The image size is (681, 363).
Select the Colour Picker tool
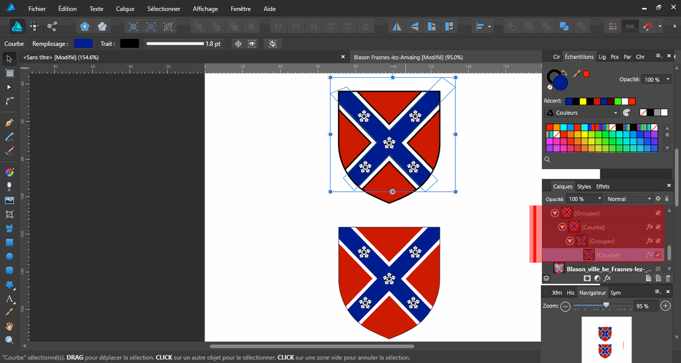[9, 312]
